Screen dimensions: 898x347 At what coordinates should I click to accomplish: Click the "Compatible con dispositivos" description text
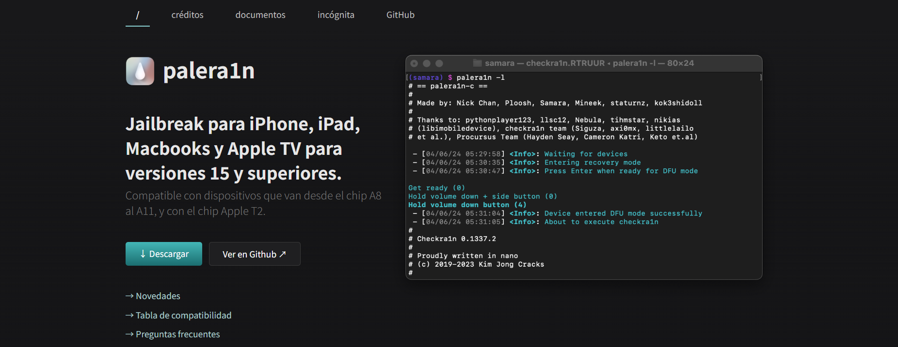pos(253,203)
